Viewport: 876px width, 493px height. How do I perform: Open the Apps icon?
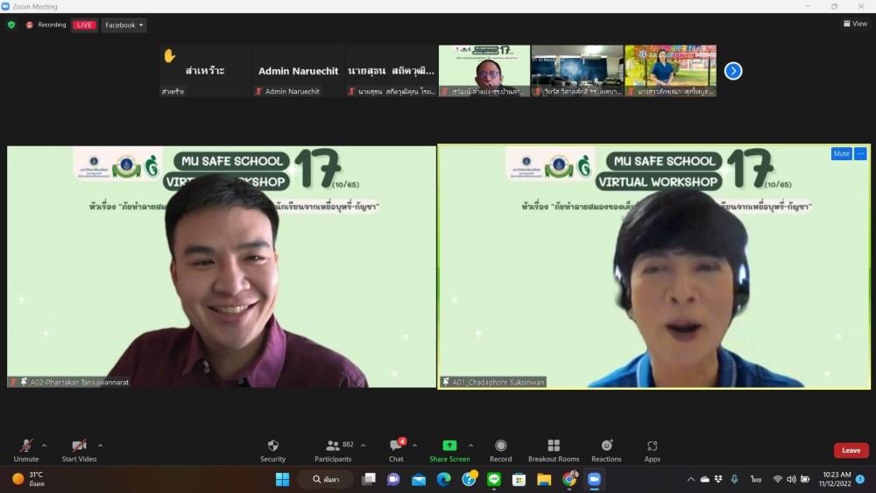(652, 446)
